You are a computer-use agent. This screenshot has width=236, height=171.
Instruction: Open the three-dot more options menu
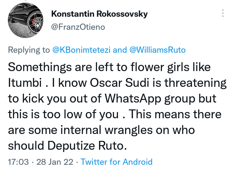223,13
